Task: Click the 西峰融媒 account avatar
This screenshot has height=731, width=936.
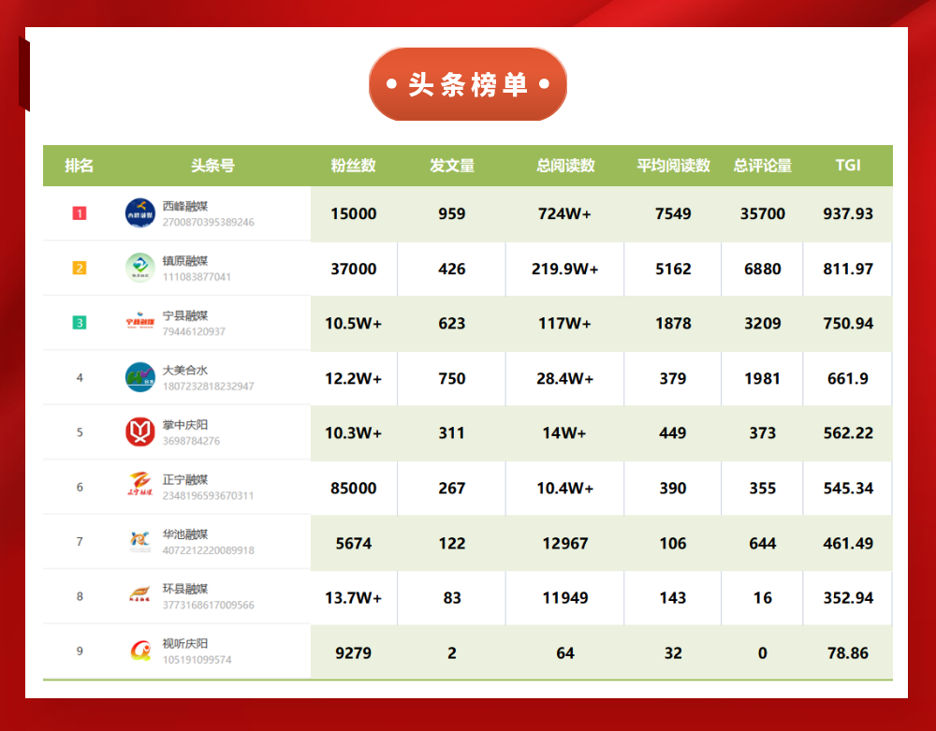Action: pyautogui.click(x=140, y=213)
